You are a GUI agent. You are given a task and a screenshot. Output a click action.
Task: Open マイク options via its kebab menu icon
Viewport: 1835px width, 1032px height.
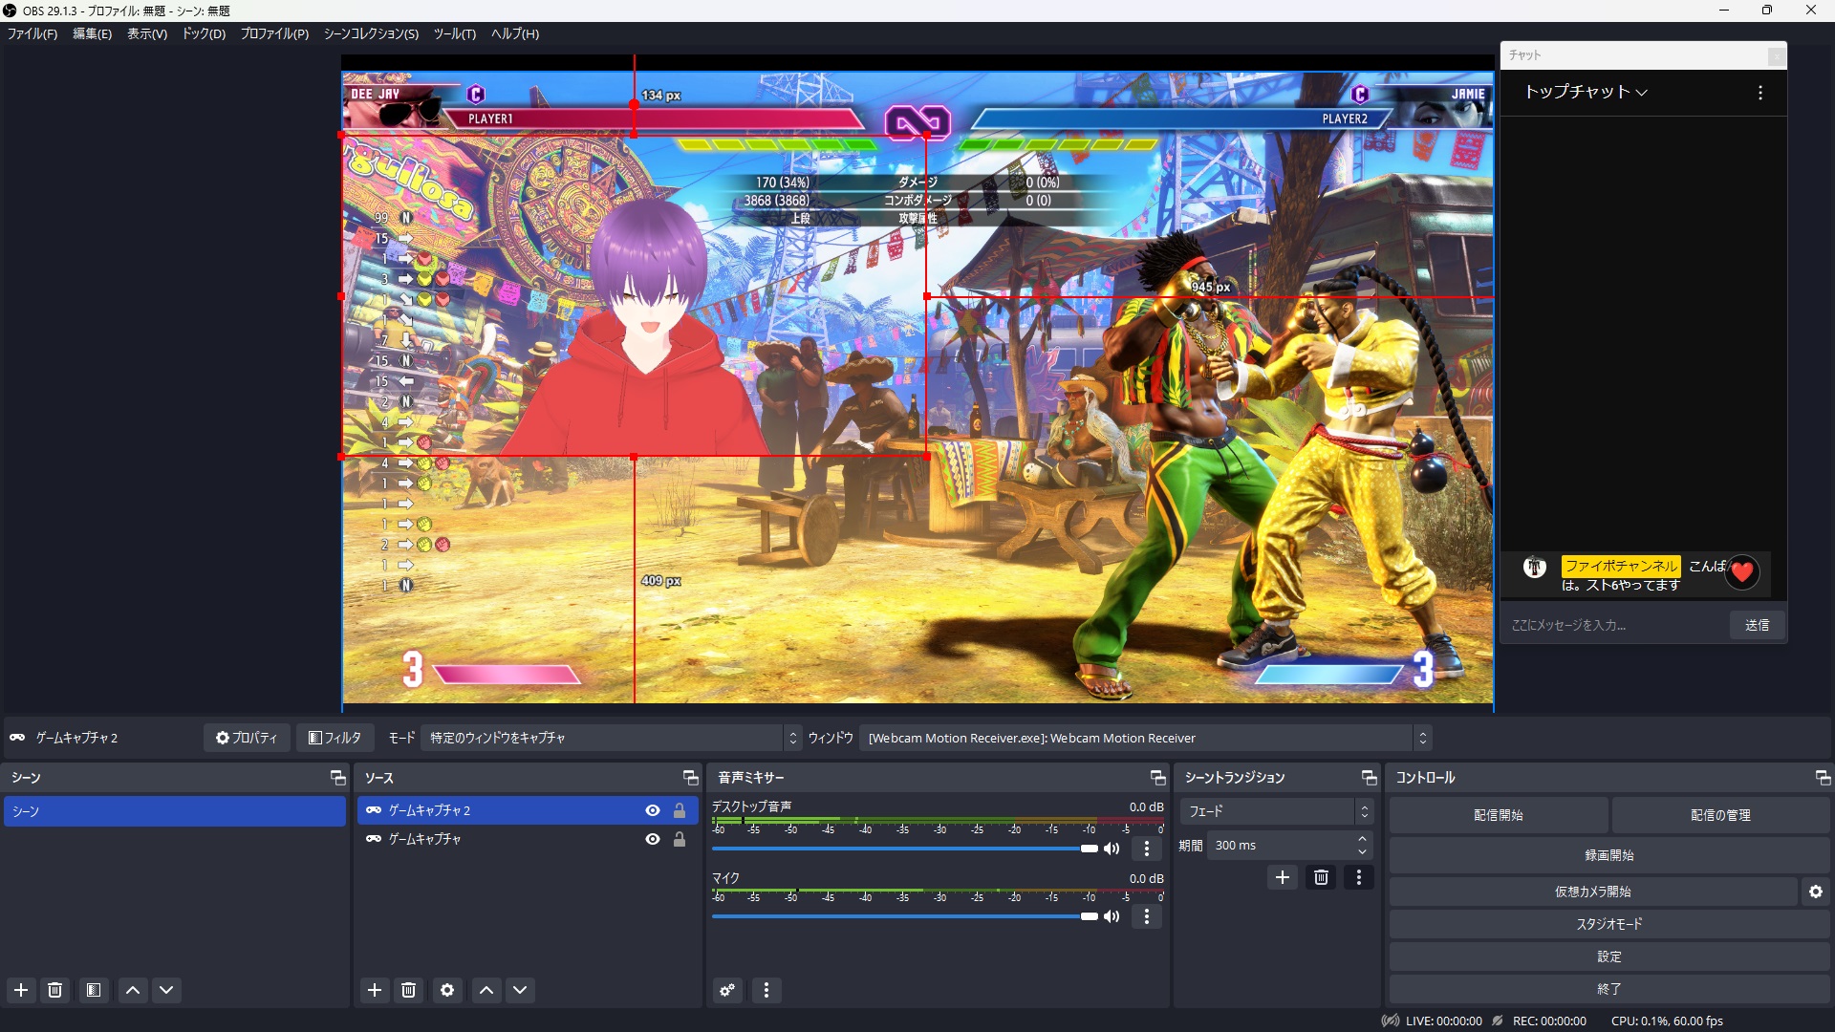(x=1146, y=916)
